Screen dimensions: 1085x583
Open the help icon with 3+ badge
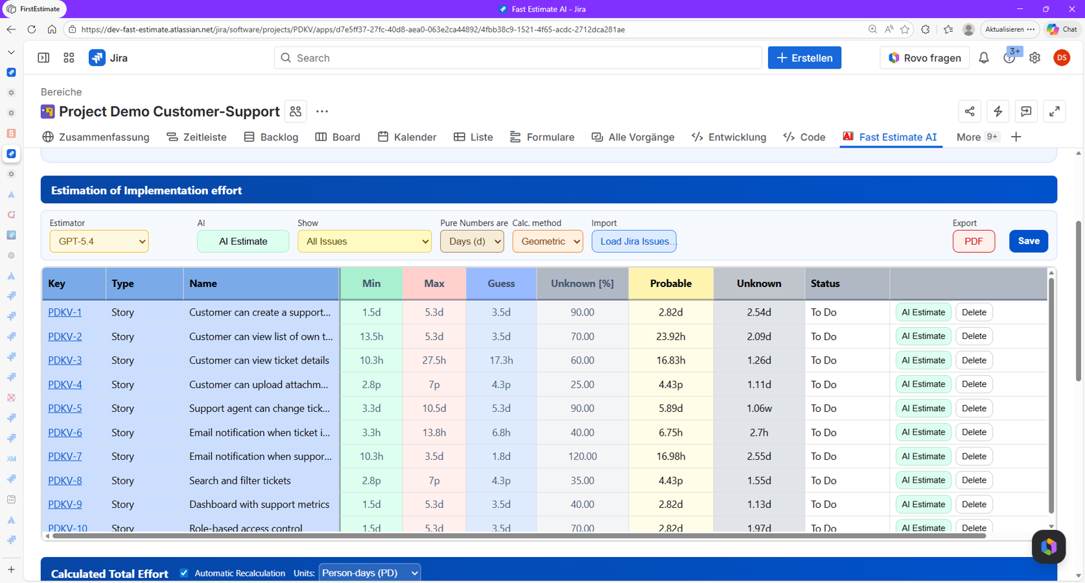click(1009, 58)
